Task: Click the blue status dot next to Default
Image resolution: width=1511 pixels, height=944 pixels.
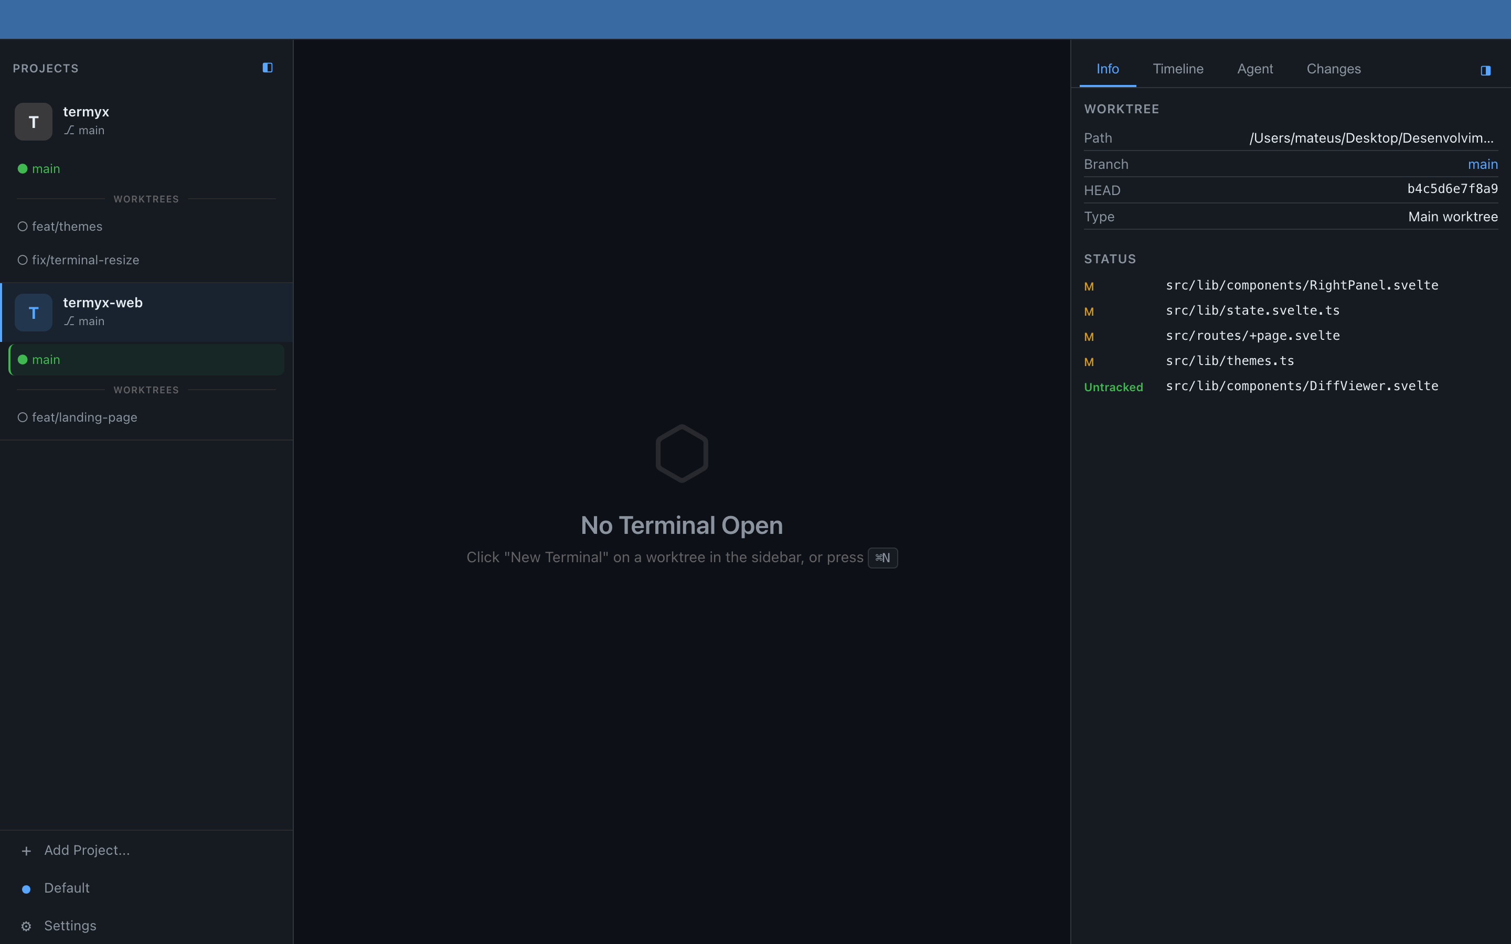Action: point(26,888)
